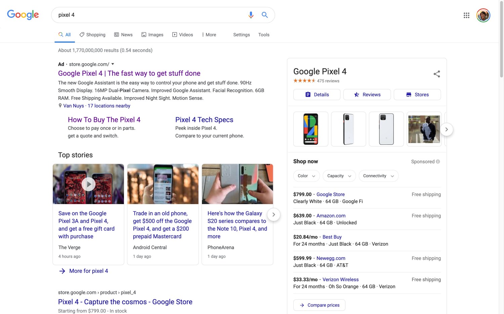This screenshot has width=504, height=314.
Task: Open the Pixel 4 Tech Specs link
Action: point(204,120)
